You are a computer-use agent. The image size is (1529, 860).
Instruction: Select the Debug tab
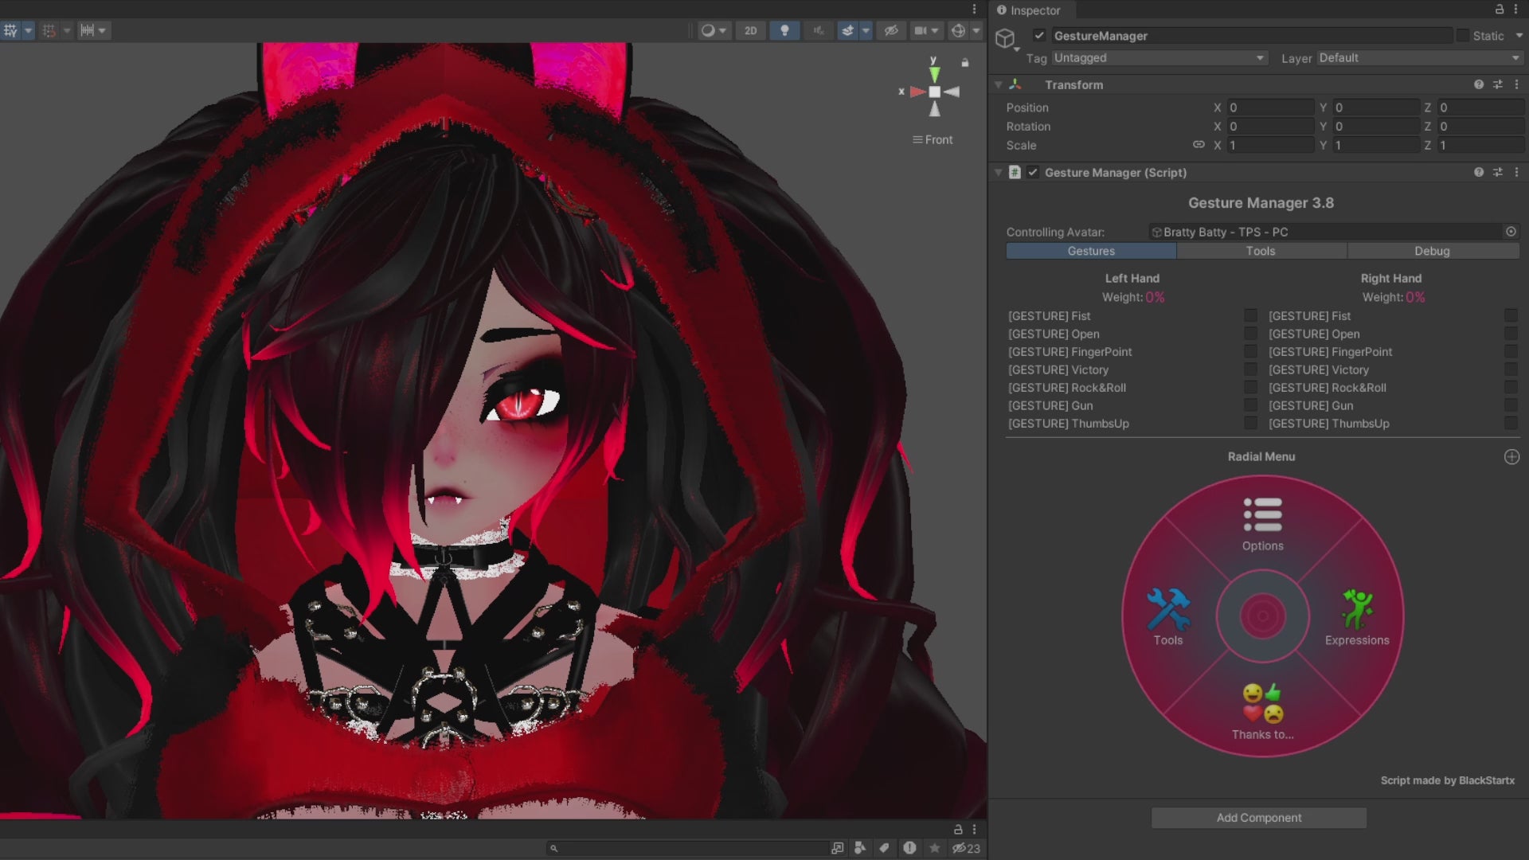(1432, 251)
